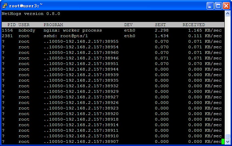Click the connection ending in :38951

[x=81, y=64]
